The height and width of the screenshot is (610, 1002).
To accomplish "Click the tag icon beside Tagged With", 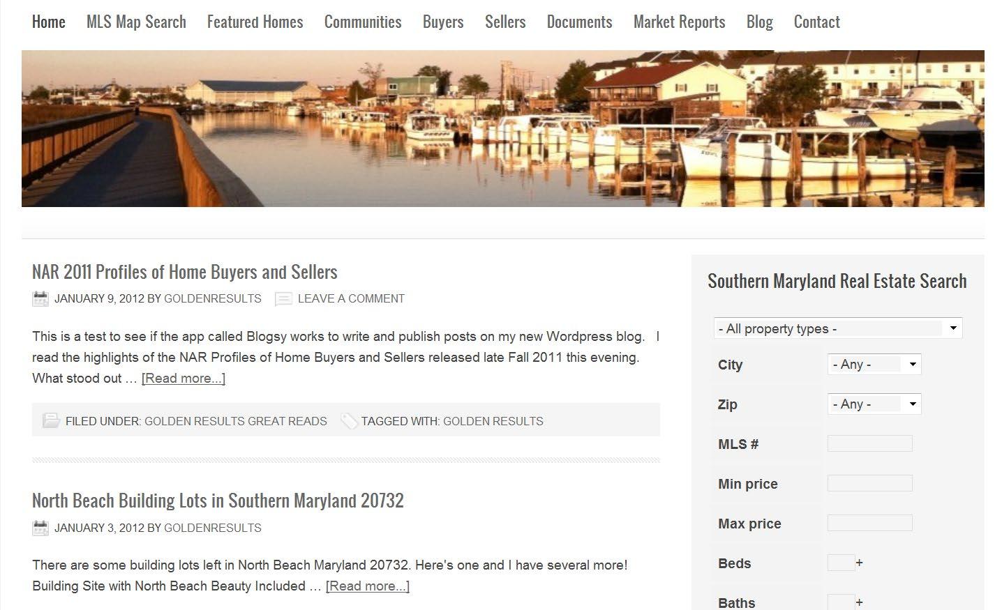I will pos(349,420).
